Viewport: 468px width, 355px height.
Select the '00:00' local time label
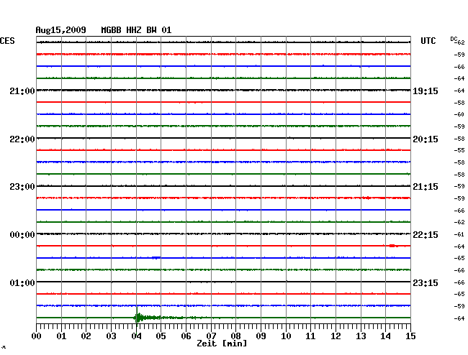(22, 235)
